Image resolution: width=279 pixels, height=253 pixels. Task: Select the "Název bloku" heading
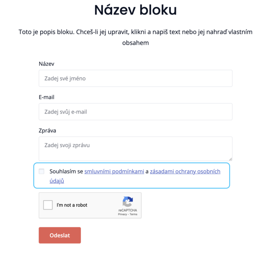tap(136, 10)
